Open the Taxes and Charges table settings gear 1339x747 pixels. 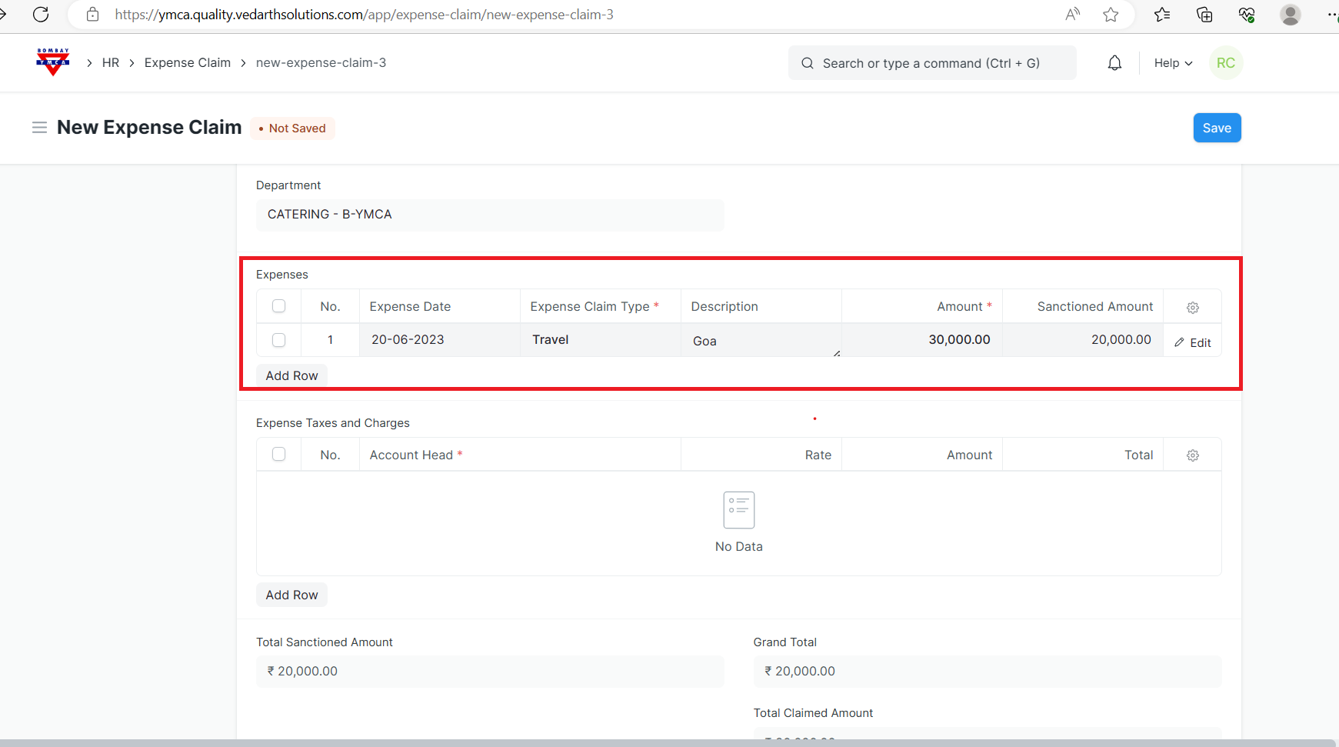pos(1192,455)
